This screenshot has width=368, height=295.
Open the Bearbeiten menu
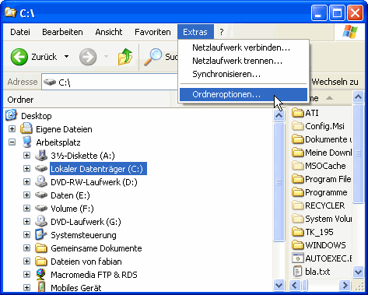coord(62,32)
